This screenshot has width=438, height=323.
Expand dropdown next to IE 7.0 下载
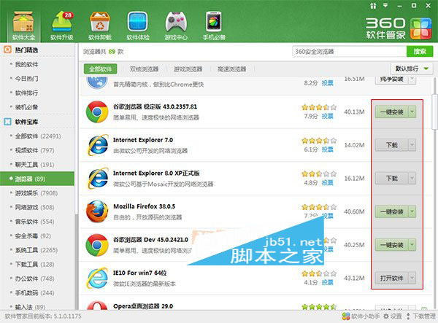coord(412,145)
